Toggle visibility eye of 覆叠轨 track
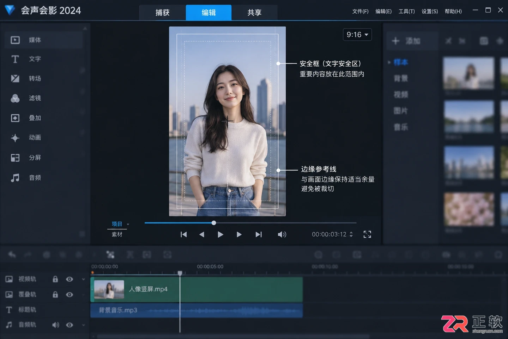 pyautogui.click(x=69, y=295)
